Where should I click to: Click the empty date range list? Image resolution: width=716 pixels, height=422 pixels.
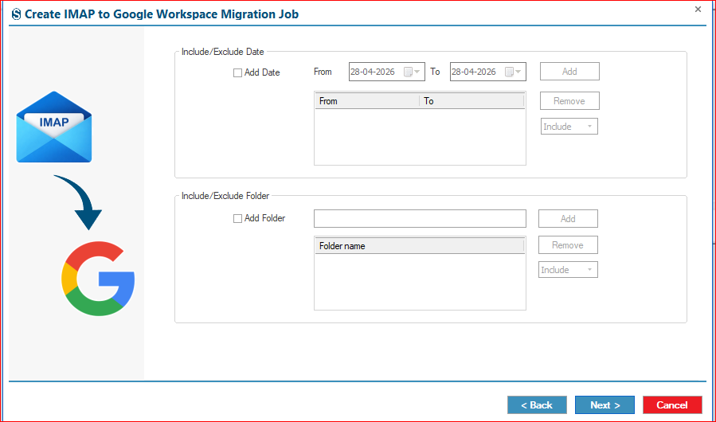420,137
